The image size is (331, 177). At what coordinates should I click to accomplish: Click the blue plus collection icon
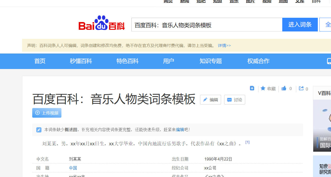(x=252, y=88)
